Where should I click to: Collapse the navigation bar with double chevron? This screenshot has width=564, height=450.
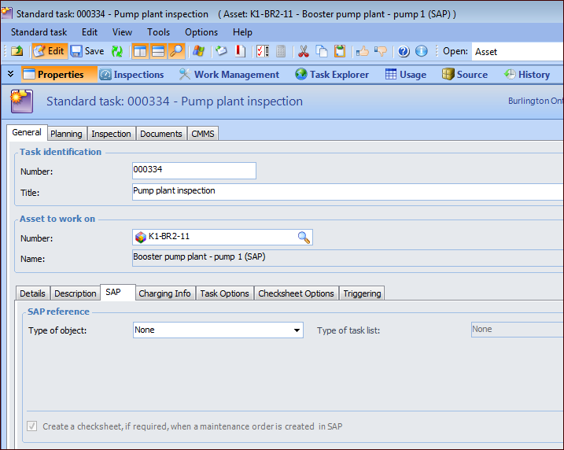click(11, 74)
